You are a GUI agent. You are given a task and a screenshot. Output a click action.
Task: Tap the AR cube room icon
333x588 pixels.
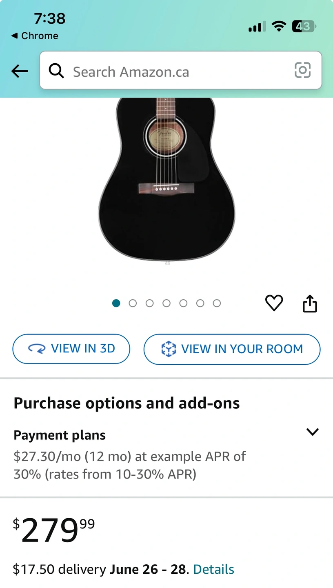[x=168, y=349]
